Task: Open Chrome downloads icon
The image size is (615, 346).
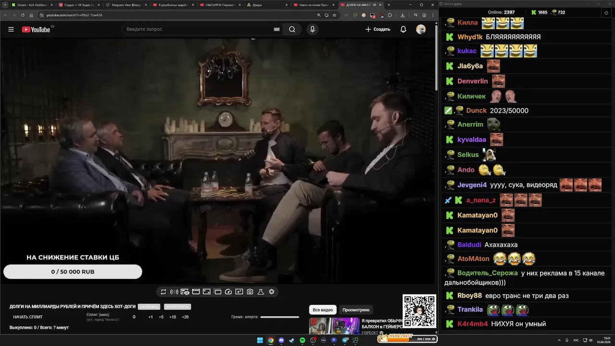Action: 403,15
